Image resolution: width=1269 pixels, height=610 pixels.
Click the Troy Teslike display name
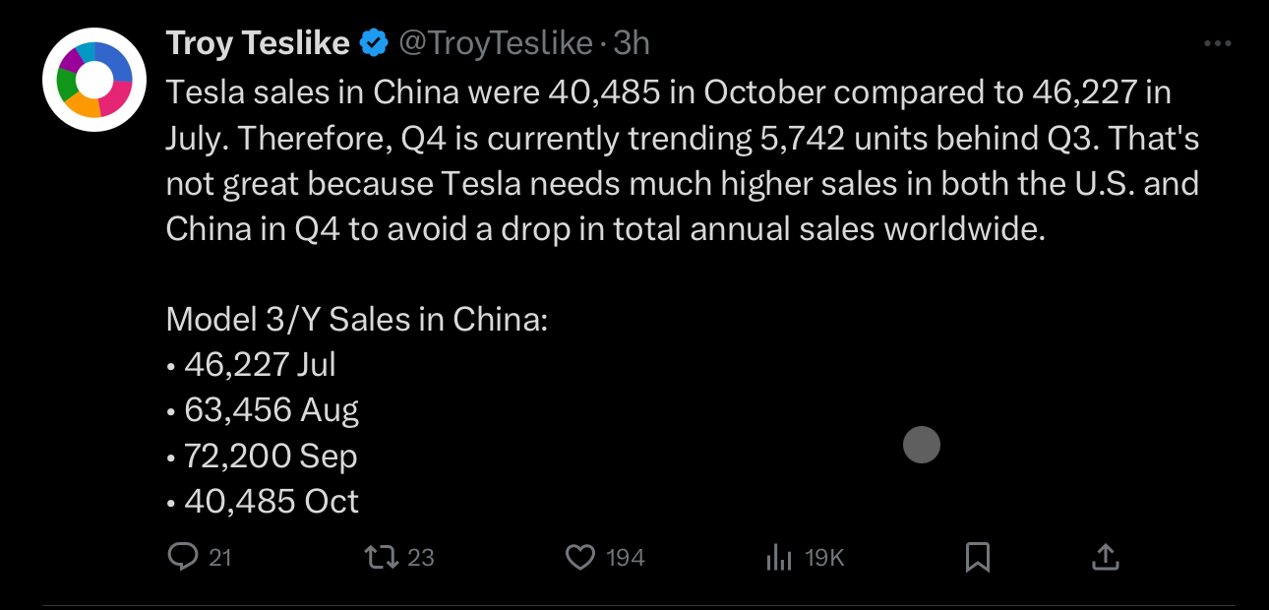[x=258, y=43]
